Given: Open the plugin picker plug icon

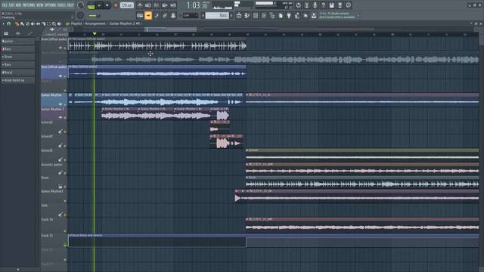Looking at the screenshot, I should (289, 15).
